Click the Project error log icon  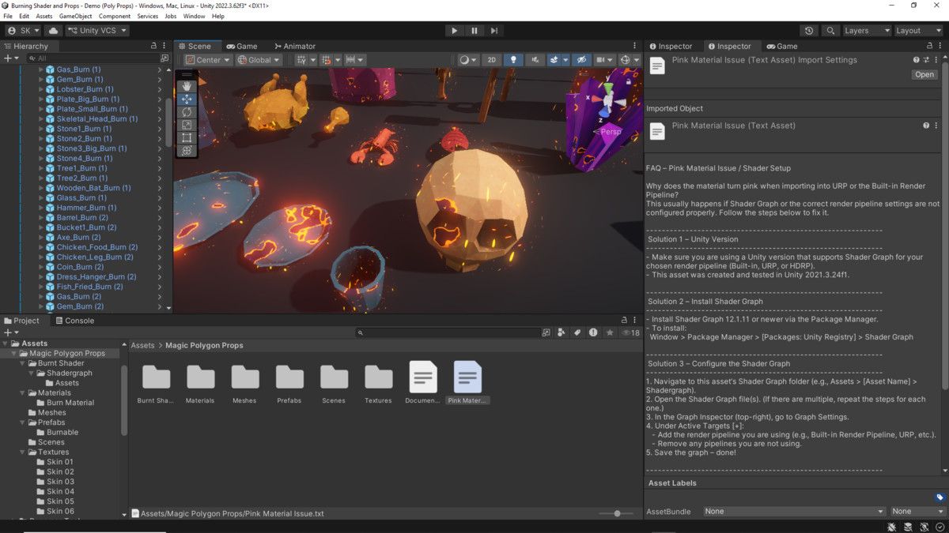(x=593, y=333)
